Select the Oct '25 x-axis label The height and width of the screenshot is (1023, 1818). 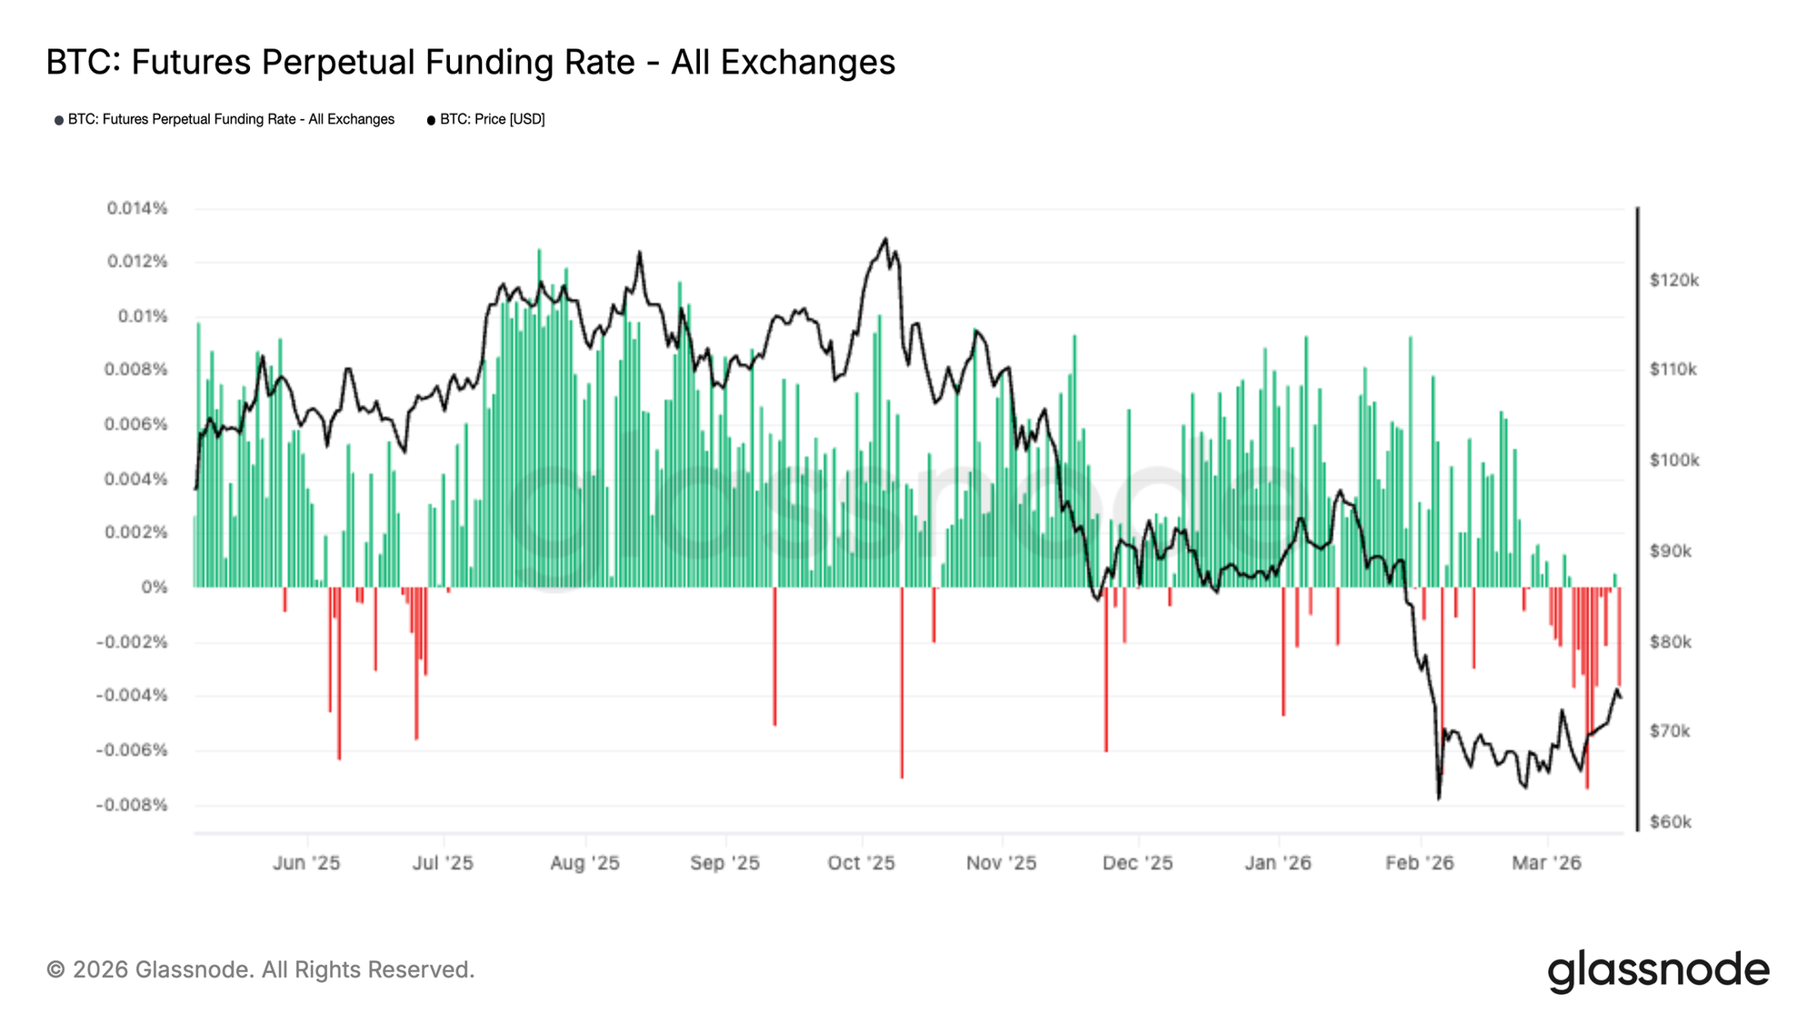861,863
